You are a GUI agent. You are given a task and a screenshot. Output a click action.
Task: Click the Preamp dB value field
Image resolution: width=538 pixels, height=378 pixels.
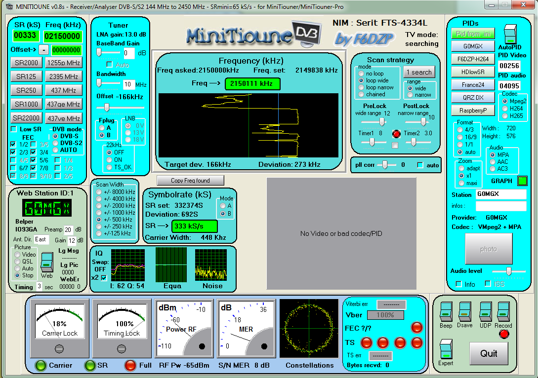(x=68, y=229)
